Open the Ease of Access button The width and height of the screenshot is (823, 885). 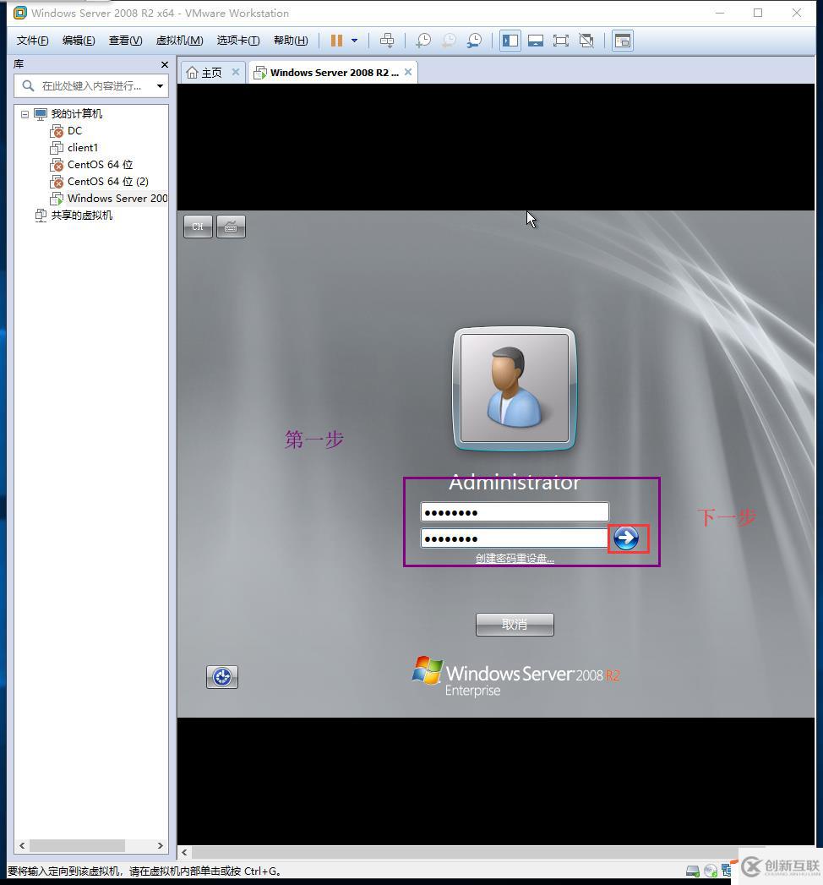click(222, 677)
